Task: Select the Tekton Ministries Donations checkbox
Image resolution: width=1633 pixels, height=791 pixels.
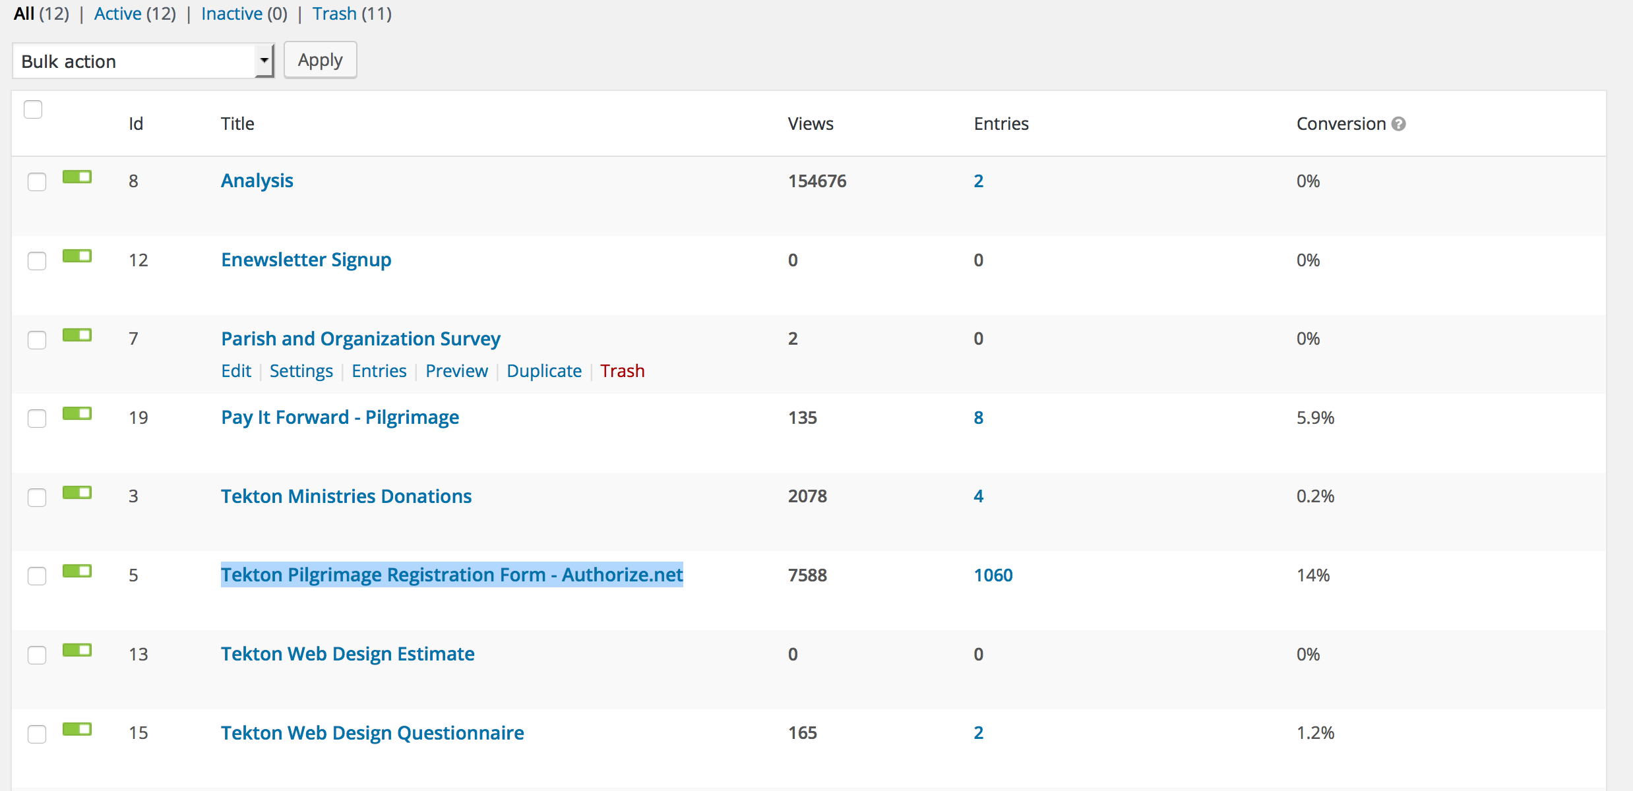Action: tap(37, 498)
